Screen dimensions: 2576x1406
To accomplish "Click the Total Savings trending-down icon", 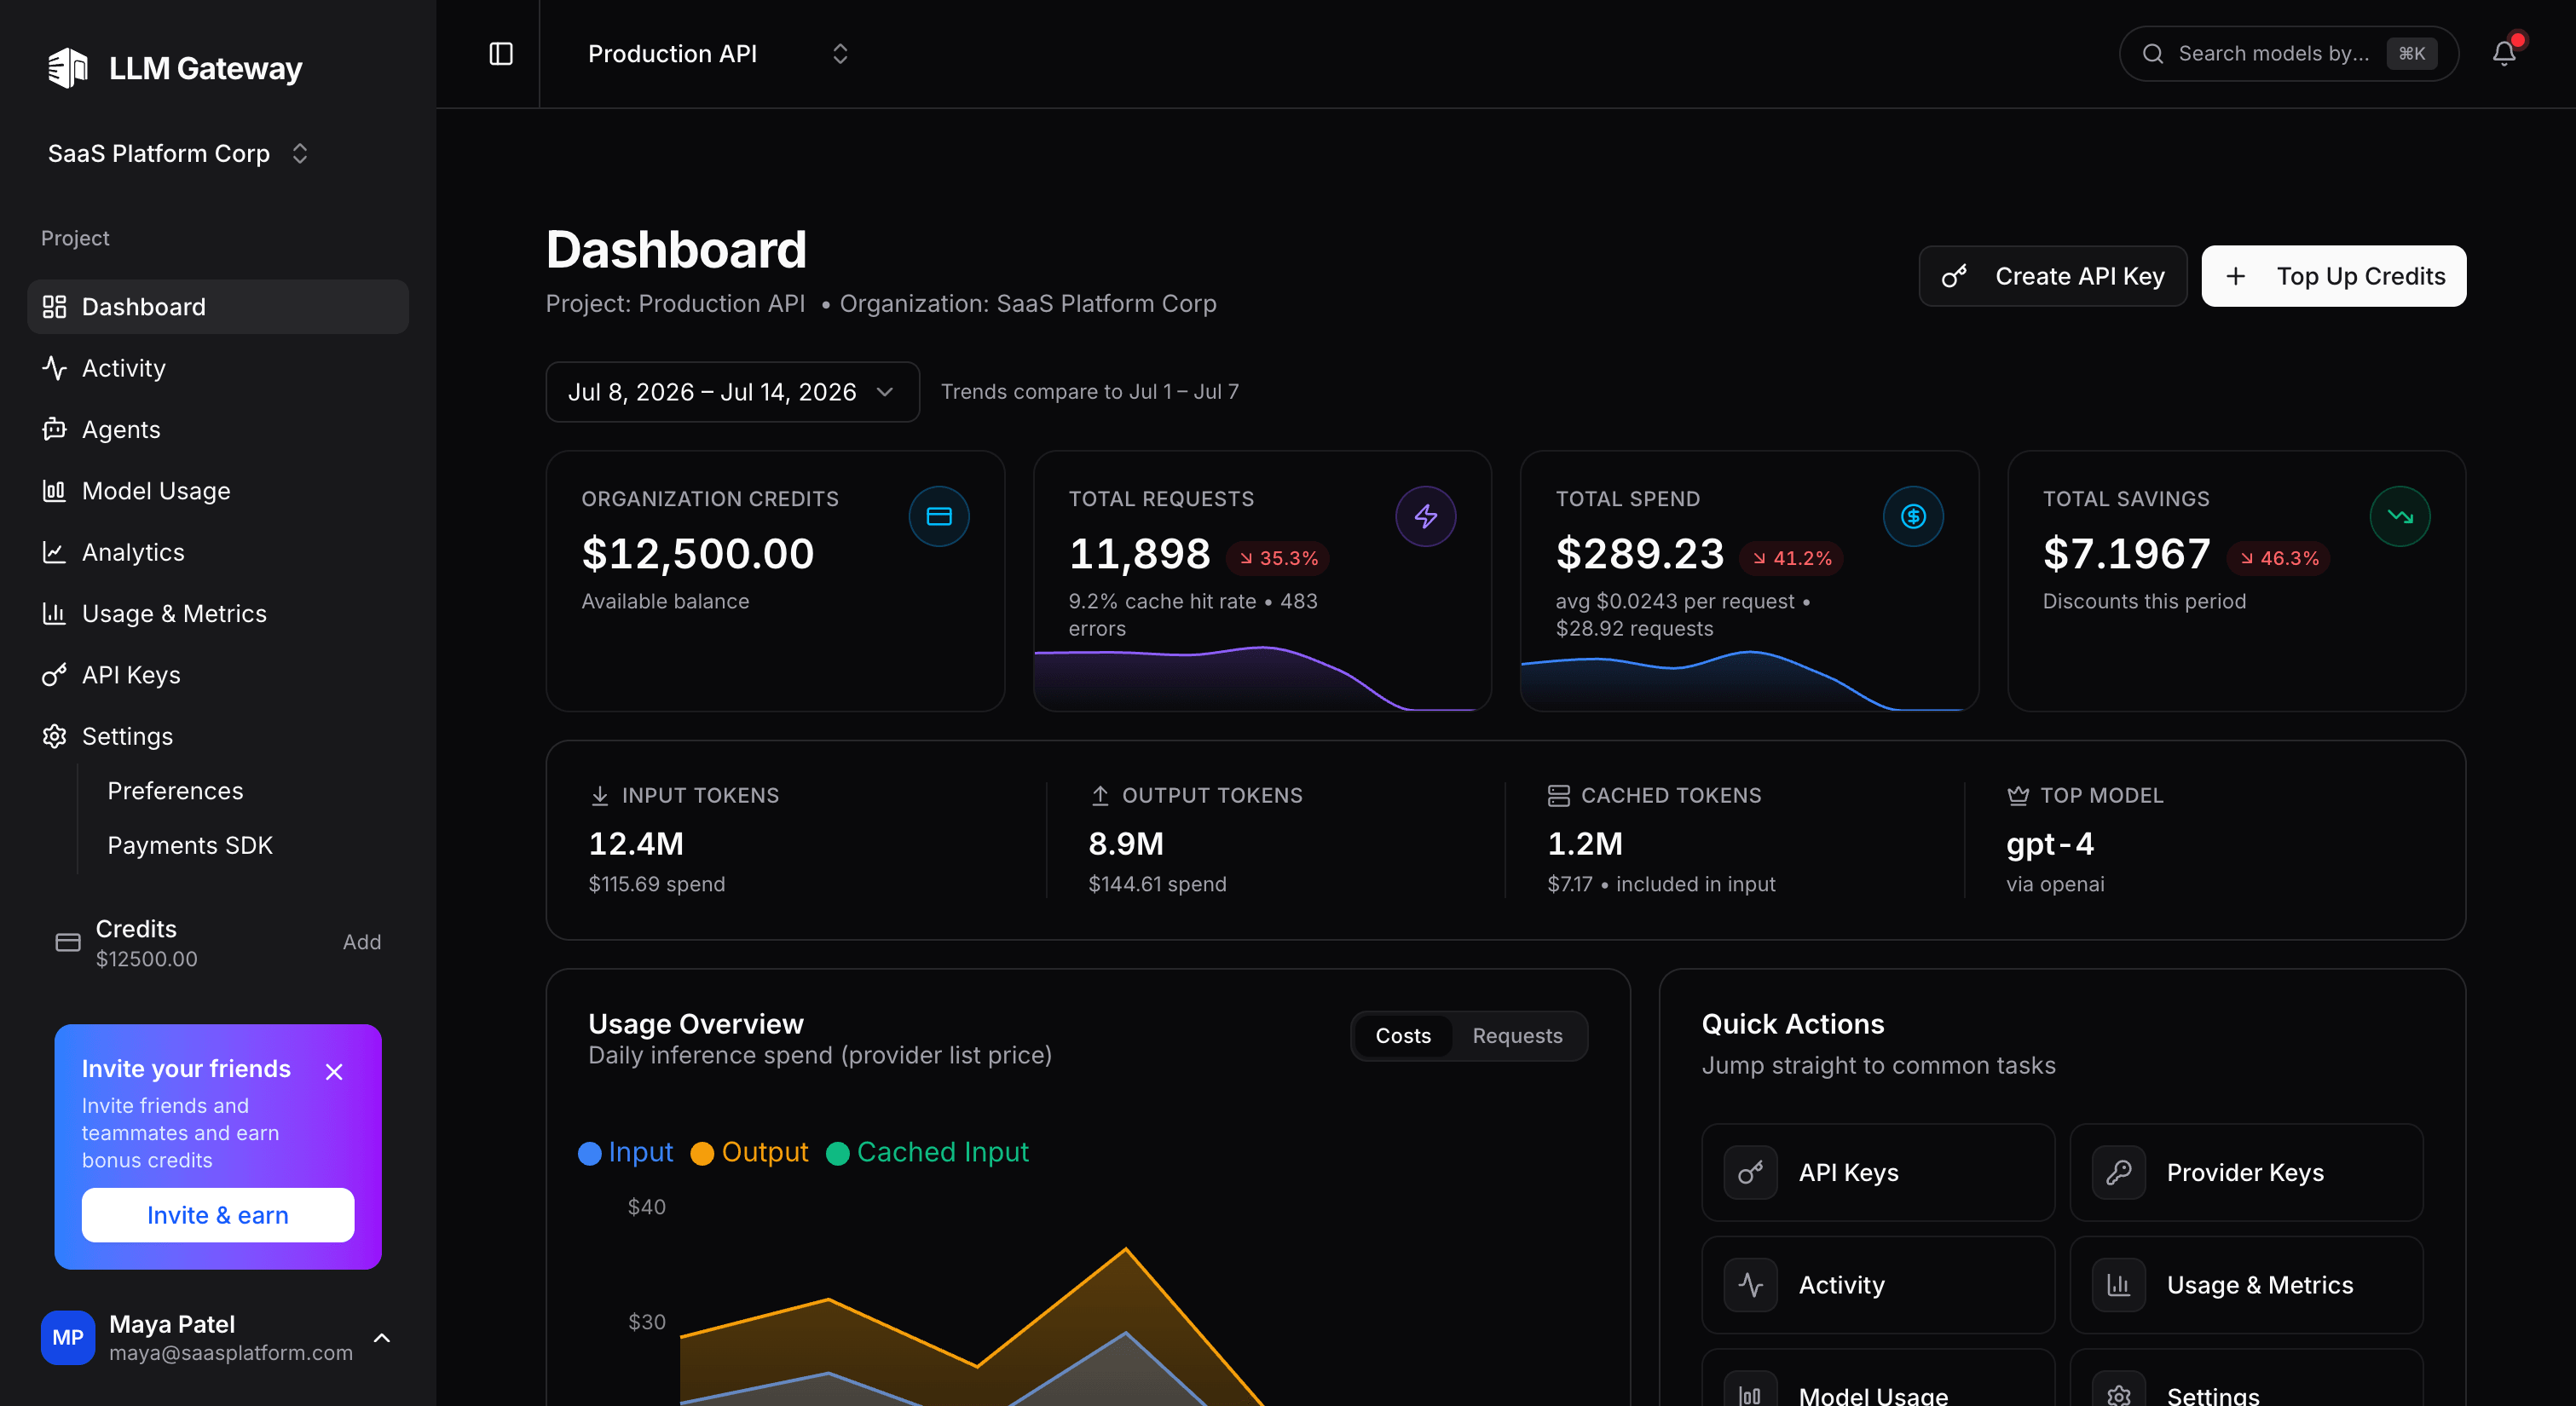I will (2400, 516).
